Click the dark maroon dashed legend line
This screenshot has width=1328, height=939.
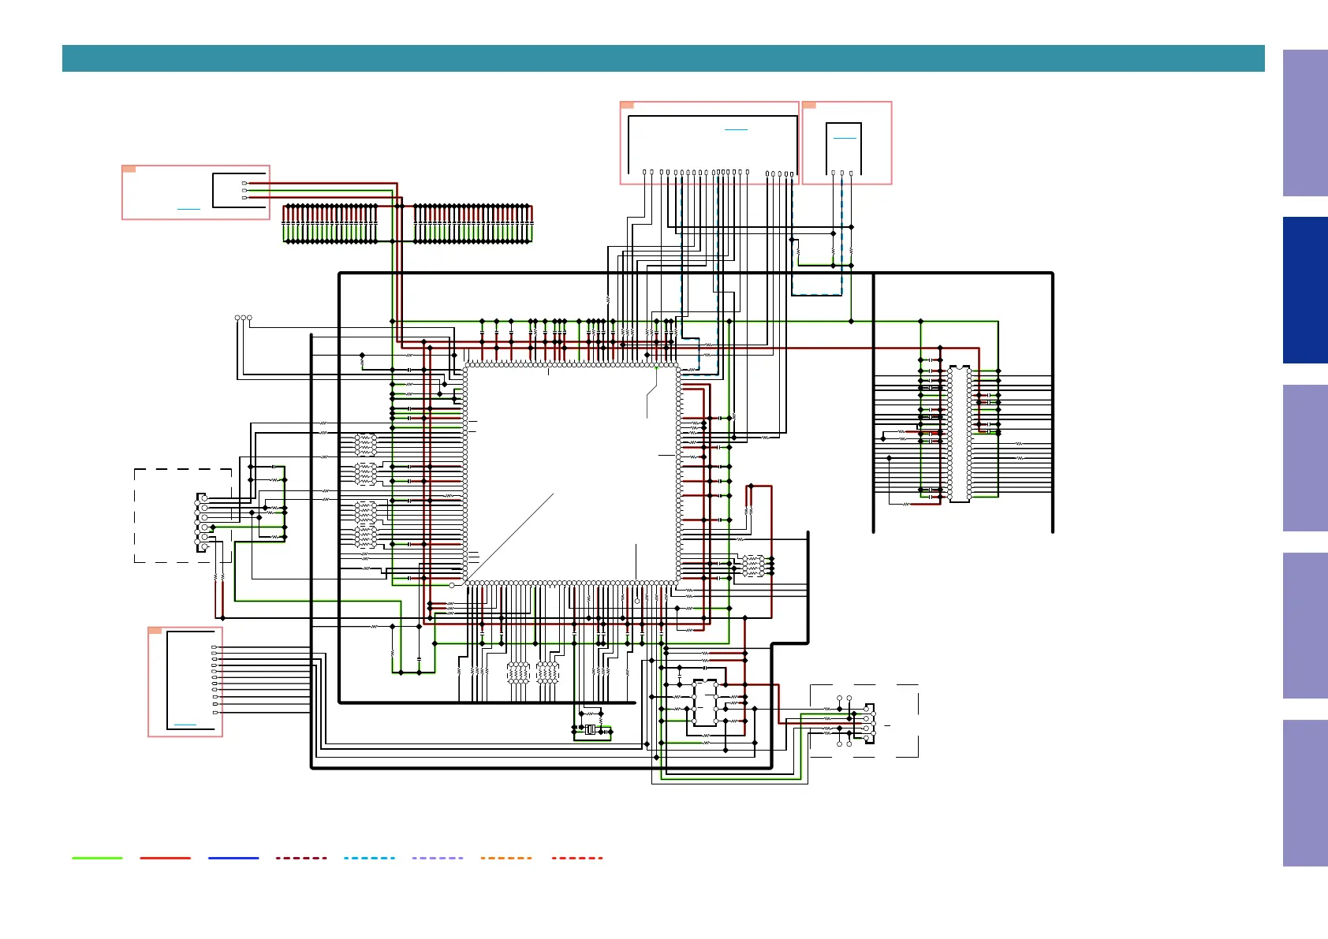[x=301, y=858]
